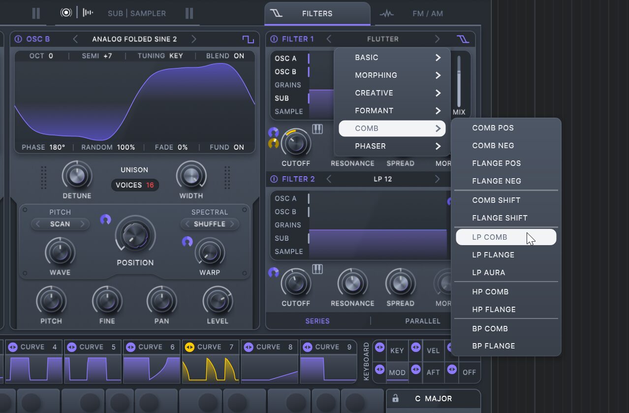
Task: Open the BASIC filter submenu
Action: pos(392,58)
